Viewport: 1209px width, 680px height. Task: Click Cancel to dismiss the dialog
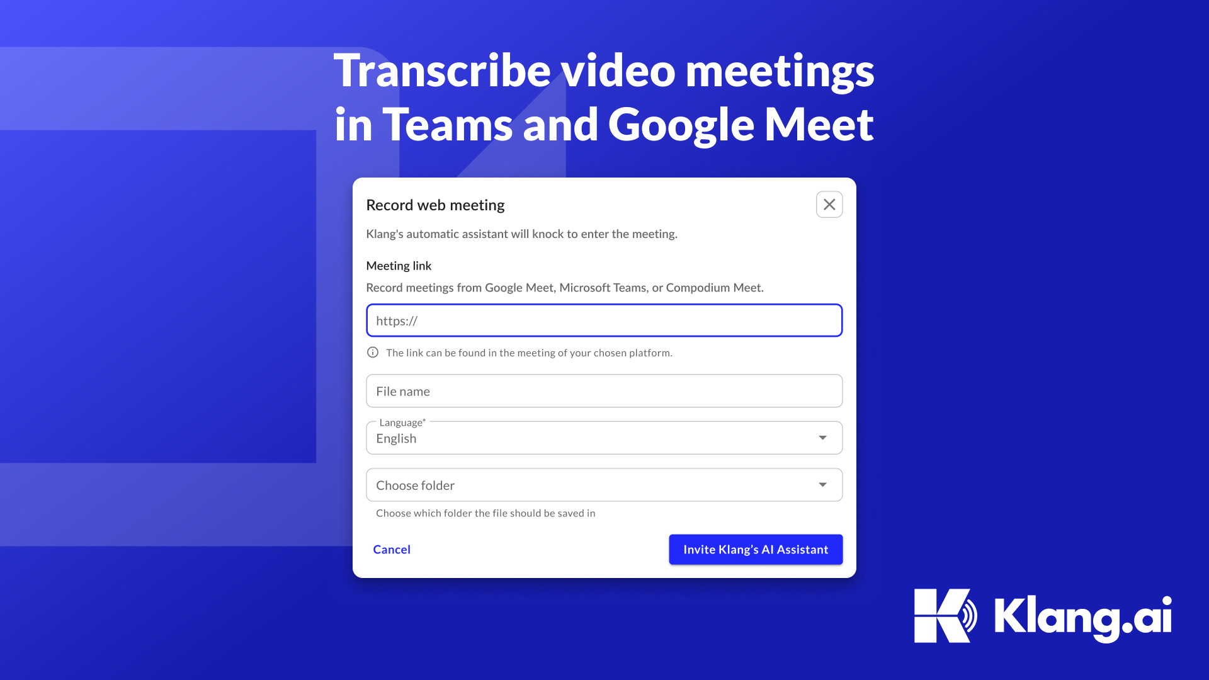click(392, 549)
